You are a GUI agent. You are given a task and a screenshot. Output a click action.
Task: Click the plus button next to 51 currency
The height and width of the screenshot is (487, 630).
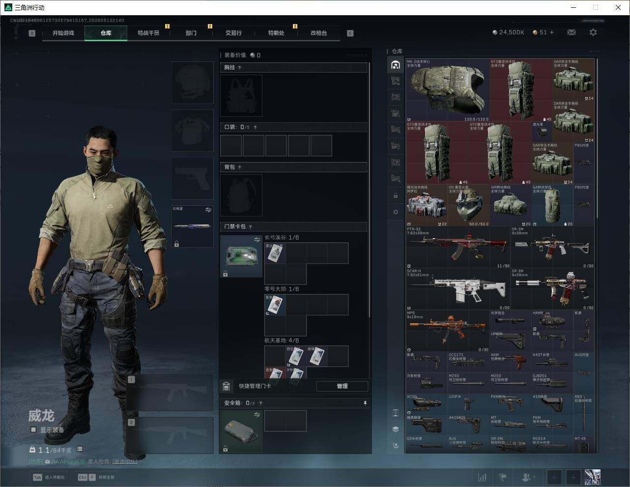click(x=552, y=32)
